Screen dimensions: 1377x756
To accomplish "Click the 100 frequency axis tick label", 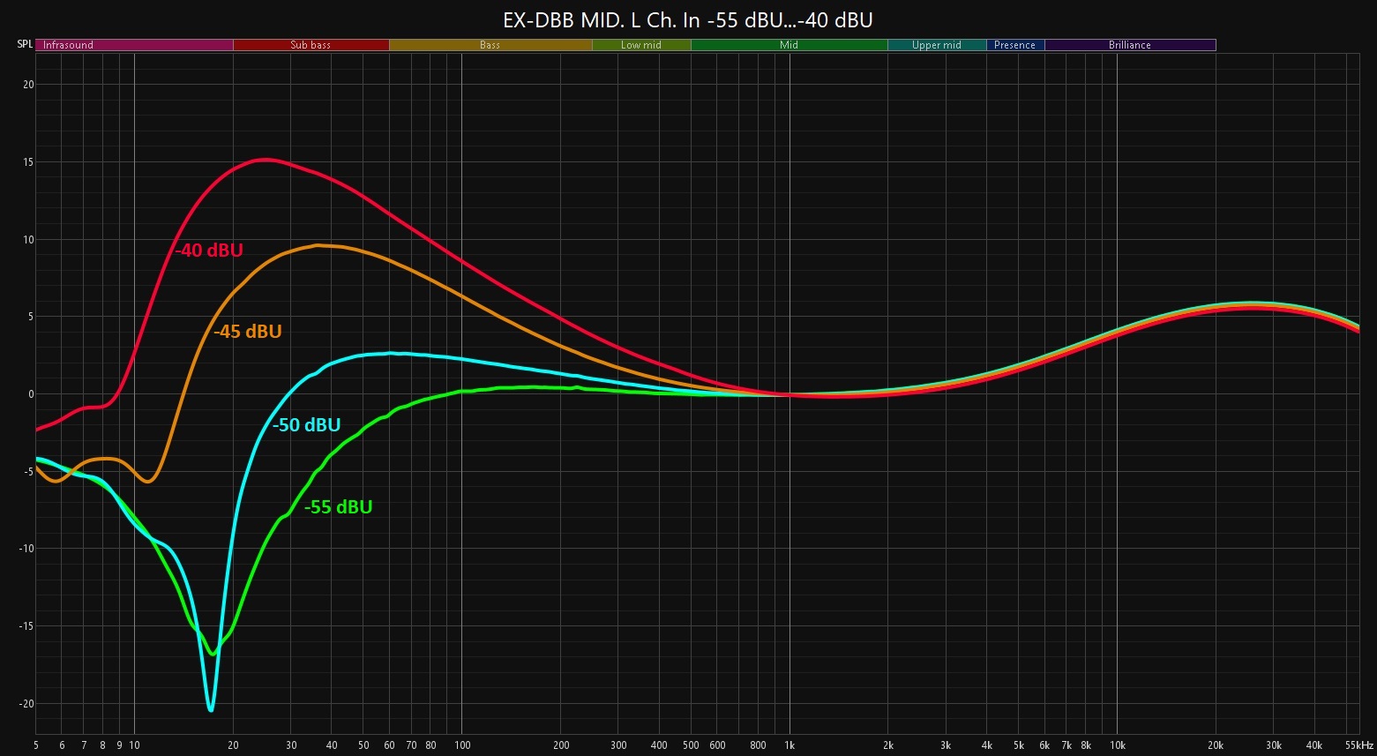I will click(x=461, y=745).
